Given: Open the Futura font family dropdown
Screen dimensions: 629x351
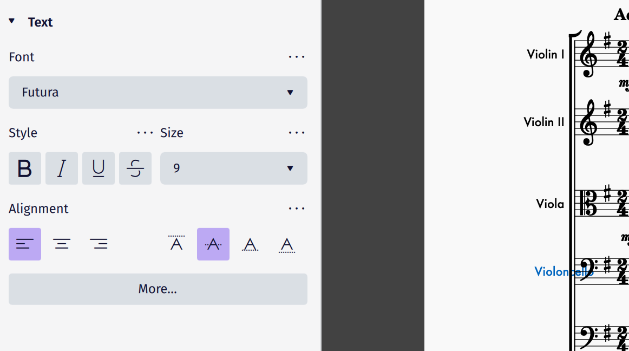Looking at the screenshot, I should pyautogui.click(x=158, y=92).
